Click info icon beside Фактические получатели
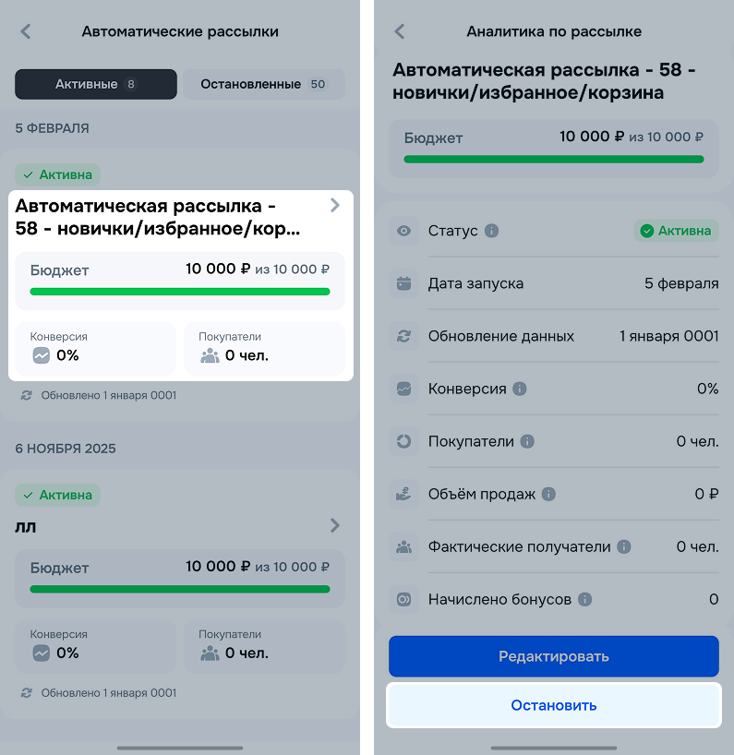This screenshot has width=734, height=755. (624, 546)
